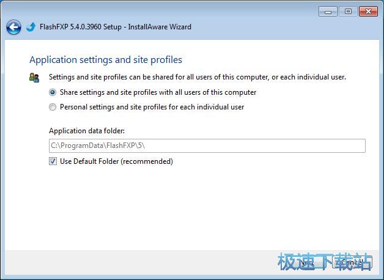384x280 pixels.
Task: Cancel the FlashFXP setup wizard
Action: pyautogui.click(x=353, y=263)
